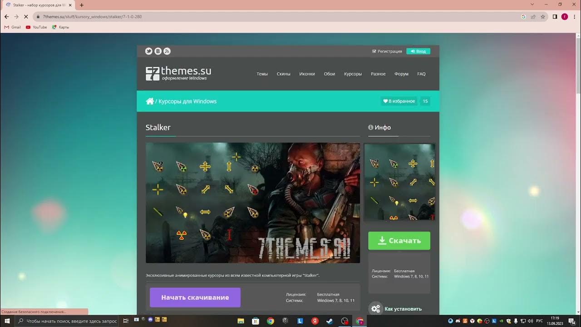Go back with browser back arrow
The width and height of the screenshot is (581, 327).
6,16
